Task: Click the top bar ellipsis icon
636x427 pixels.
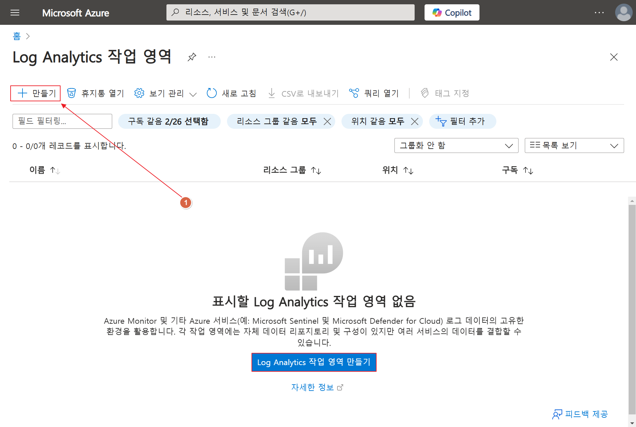Action: point(599,13)
